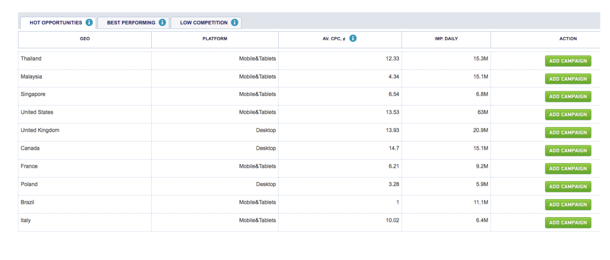Switch to the Low Competition tab
Screen dimensions: 610x260
click(206, 23)
